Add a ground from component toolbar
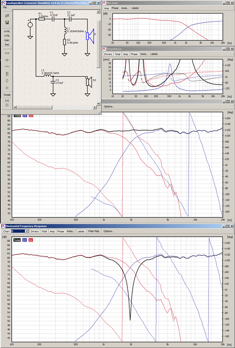This screenshot has height=348, width=235. tap(7, 87)
